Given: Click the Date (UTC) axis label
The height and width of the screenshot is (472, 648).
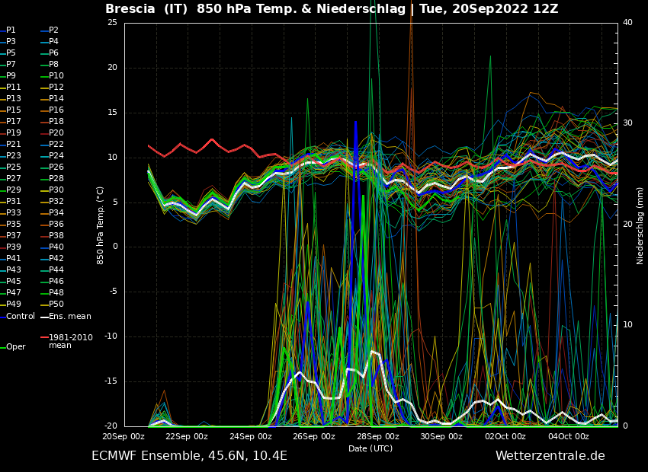Looking at the screenshot, I should pyautogui.click(x=371, y=448).
